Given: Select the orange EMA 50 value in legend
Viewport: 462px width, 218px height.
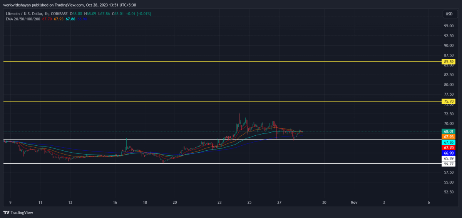Looking at the screenshot, I should pyautogui.click(x=59, y=19).
